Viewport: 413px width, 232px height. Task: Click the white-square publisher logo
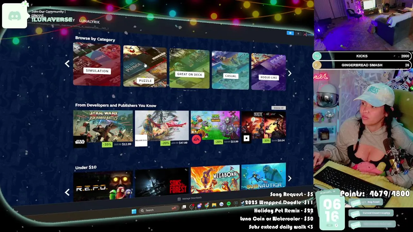click(x=247, y=139)
